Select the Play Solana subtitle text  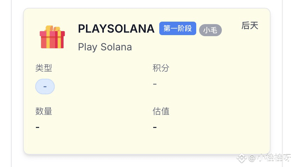point(105,47)
